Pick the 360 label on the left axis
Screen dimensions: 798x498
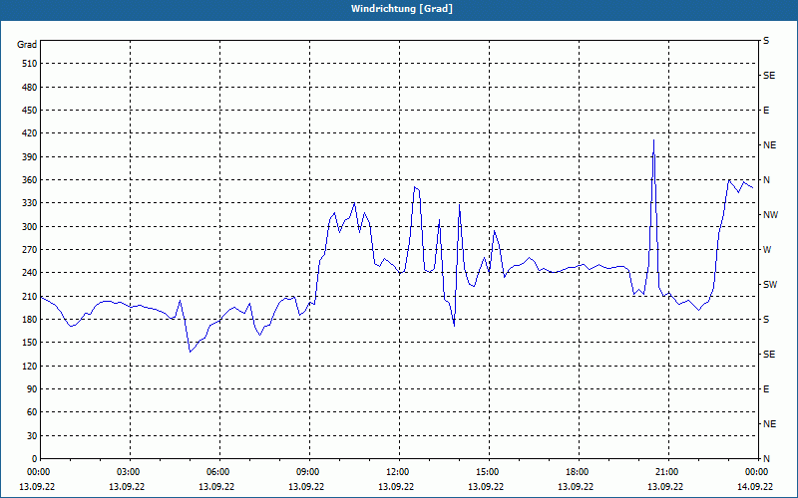(x=29, y=180)
